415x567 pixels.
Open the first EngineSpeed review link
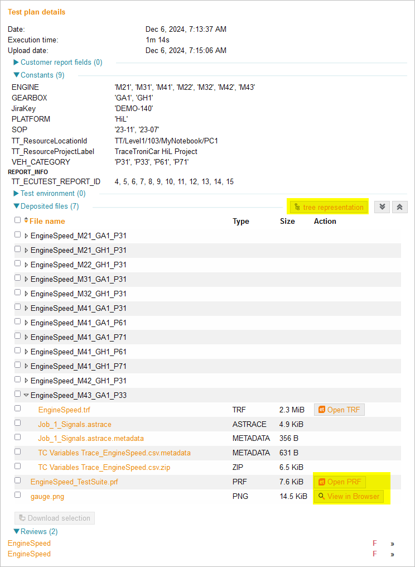pos(29,543)
